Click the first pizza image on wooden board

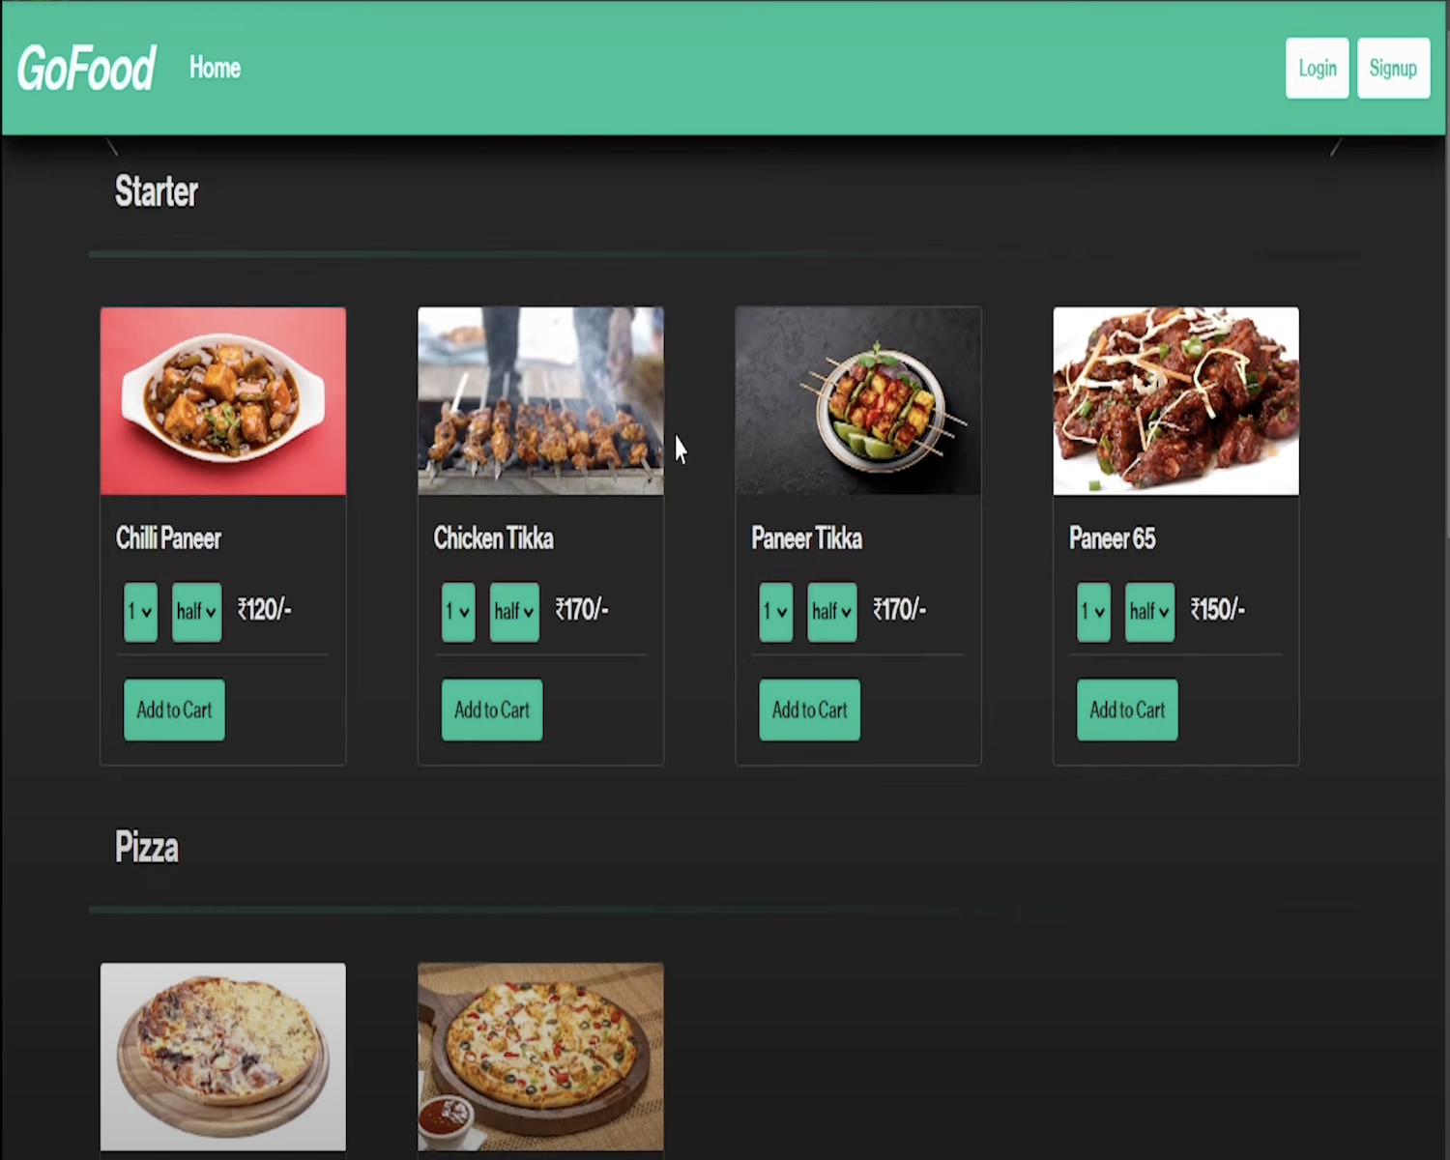click(223, 1057)
